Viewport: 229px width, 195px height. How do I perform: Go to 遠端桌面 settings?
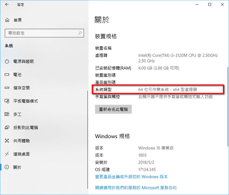click(x=22, y=154)
